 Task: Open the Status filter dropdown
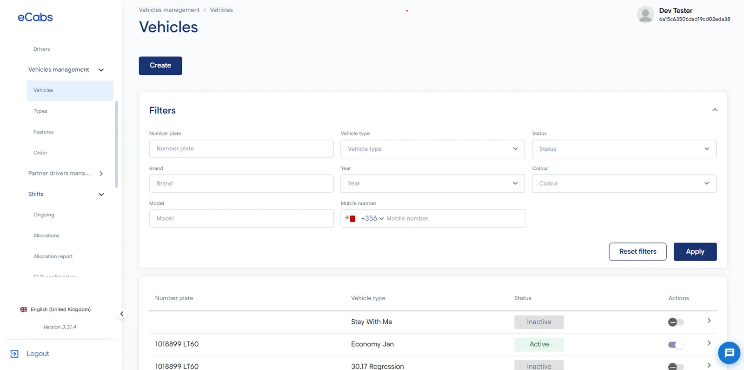624,149
